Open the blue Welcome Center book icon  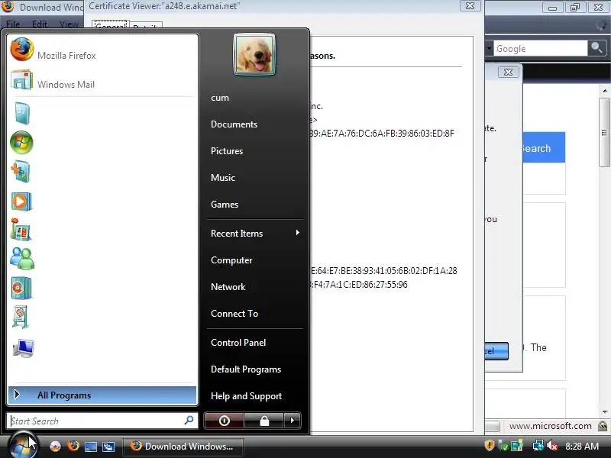[22, 113]
